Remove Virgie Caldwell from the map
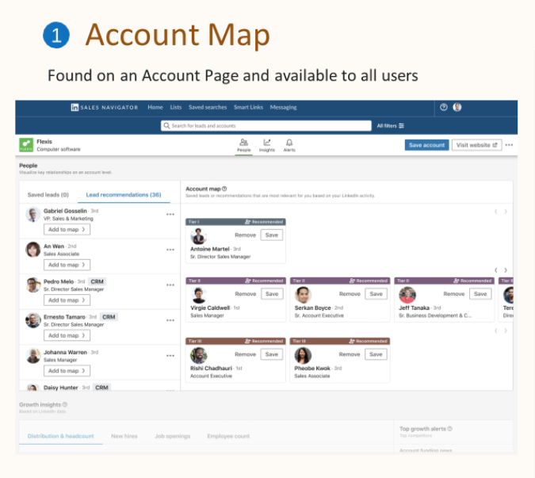This screenshot has height=478, width=535. click(x=245, y=294)
